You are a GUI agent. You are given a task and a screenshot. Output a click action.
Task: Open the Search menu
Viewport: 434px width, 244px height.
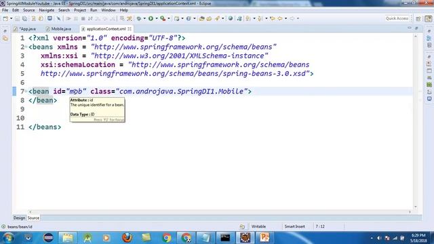(64, 10)
